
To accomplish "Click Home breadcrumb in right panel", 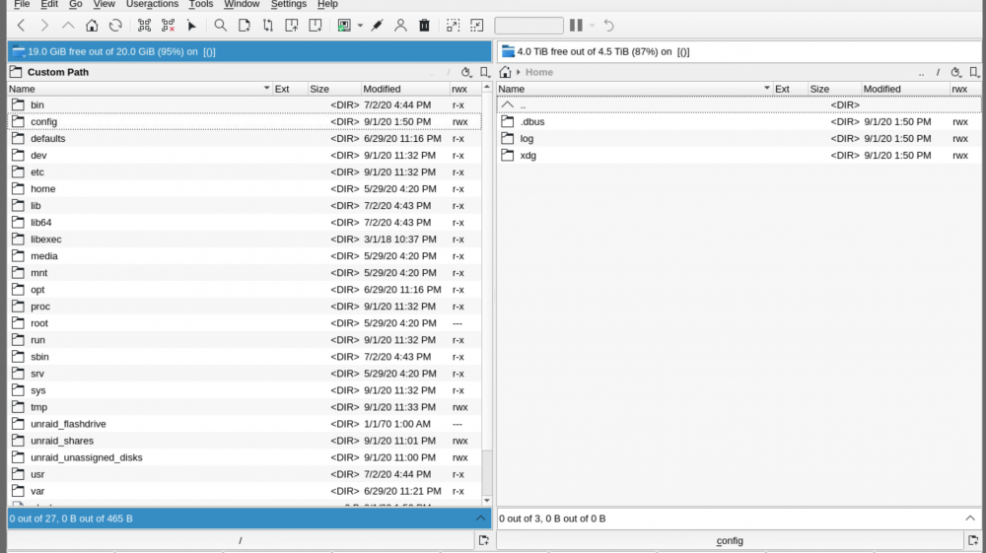I will 539,72.
